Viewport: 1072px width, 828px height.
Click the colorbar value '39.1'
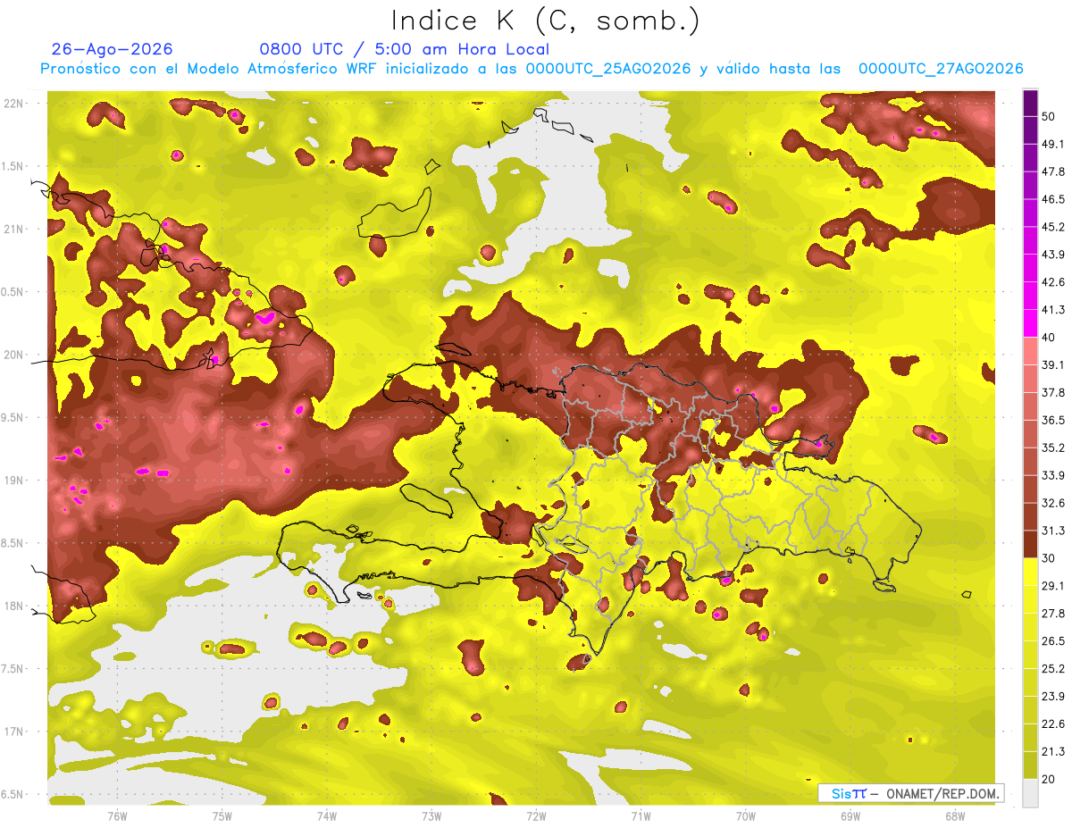pyautogui.click(x=1053, y=364)
